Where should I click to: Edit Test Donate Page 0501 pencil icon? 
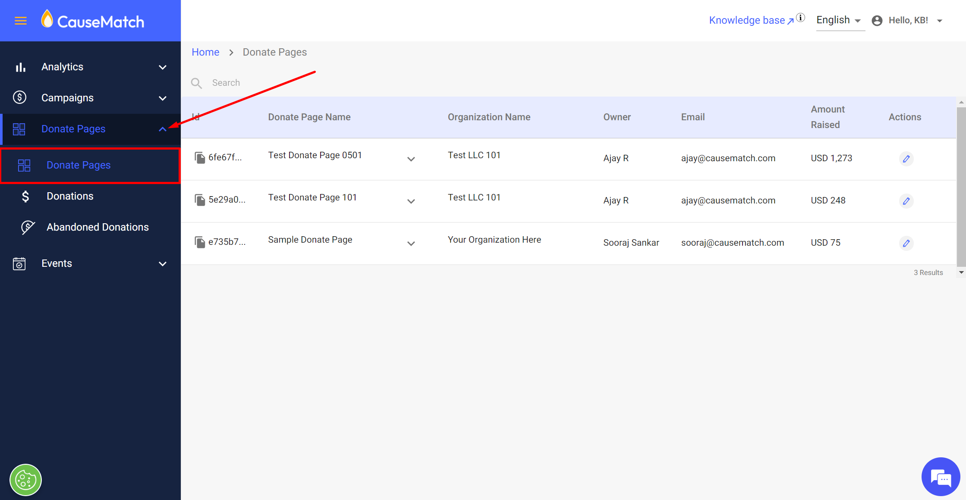coord(906,159)
